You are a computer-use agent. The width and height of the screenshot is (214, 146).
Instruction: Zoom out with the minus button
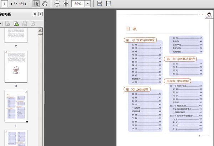57,4
